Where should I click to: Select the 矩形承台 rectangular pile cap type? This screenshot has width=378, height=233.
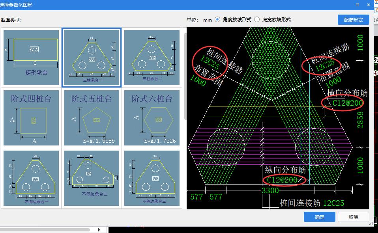pyautogui.click(x=32, y=56)
